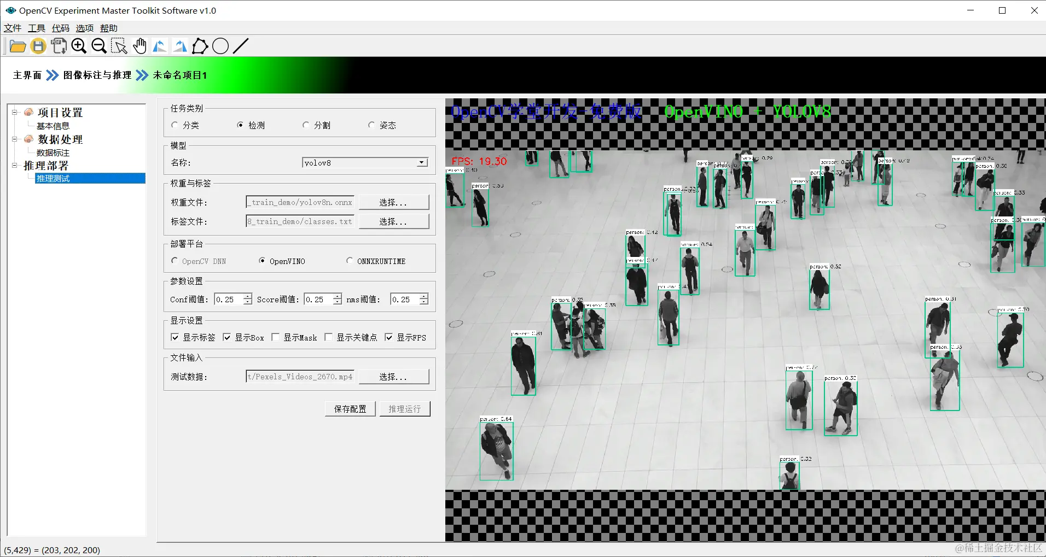Click 选择... button for 标签文件

tap(393, 221)
